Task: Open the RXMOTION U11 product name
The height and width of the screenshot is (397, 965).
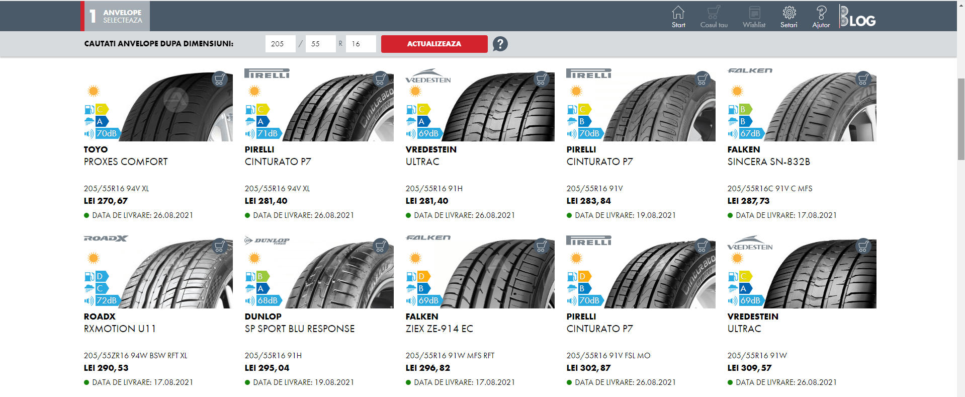Action: pos(120,329)
